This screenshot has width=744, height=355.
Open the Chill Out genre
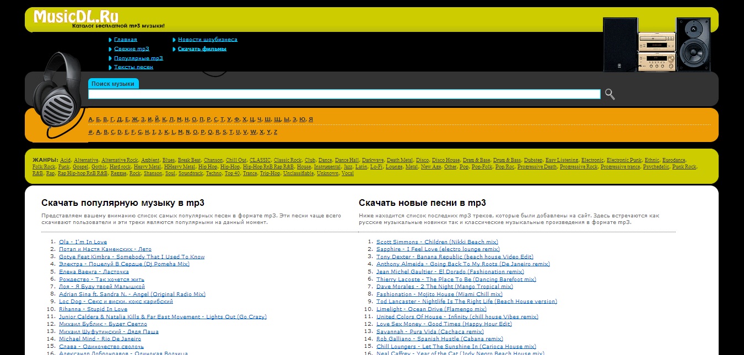click(236, 160)
